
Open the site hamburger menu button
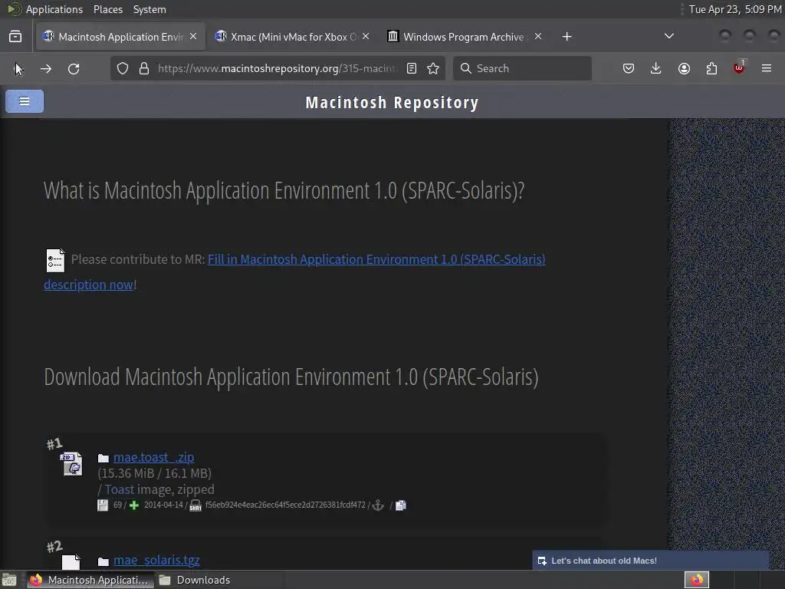coord(25,101)
